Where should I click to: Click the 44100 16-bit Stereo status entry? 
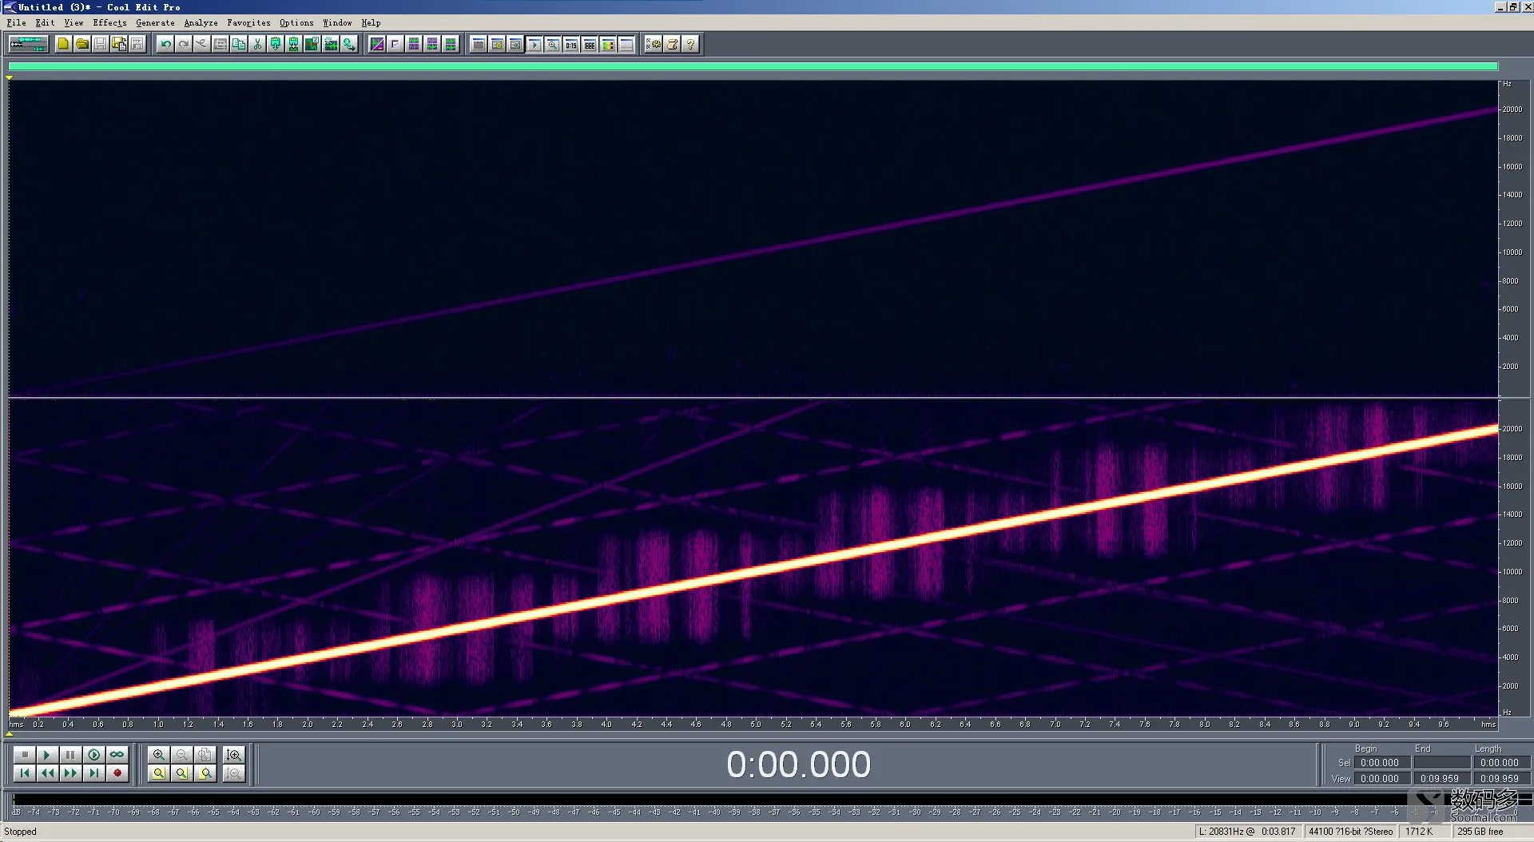tap(1350, 832)
